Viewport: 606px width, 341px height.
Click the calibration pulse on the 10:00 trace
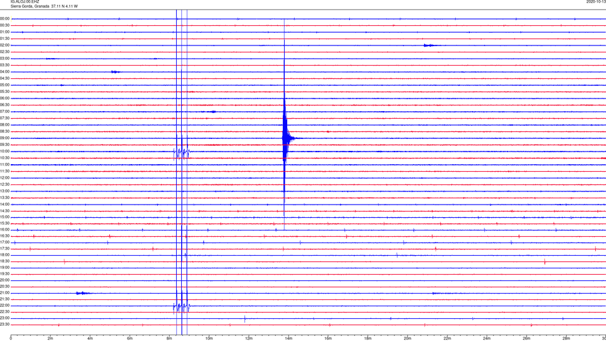181,153
